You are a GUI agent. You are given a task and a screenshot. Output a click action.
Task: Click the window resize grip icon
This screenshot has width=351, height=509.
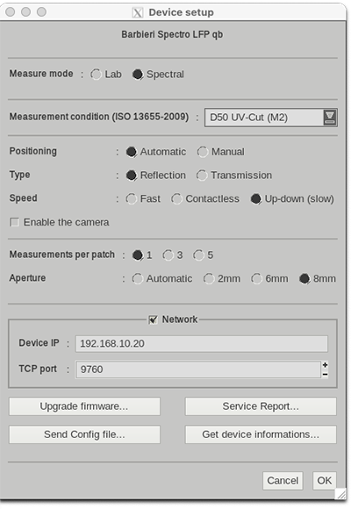(341, 494)
